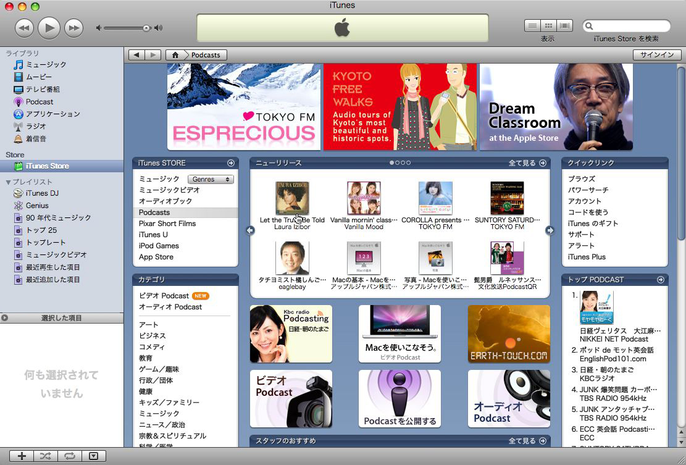Select App Store link

pos(156,257)
